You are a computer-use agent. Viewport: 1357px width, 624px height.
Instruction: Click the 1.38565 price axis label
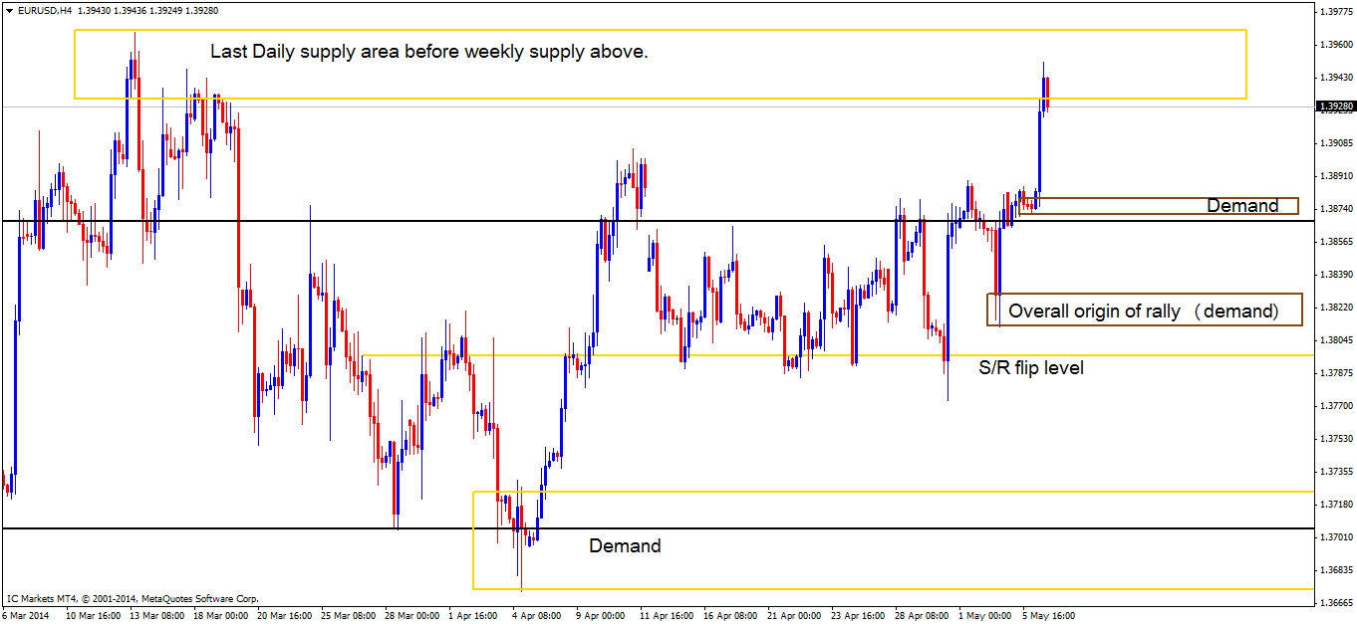(x=1336, y=242)
